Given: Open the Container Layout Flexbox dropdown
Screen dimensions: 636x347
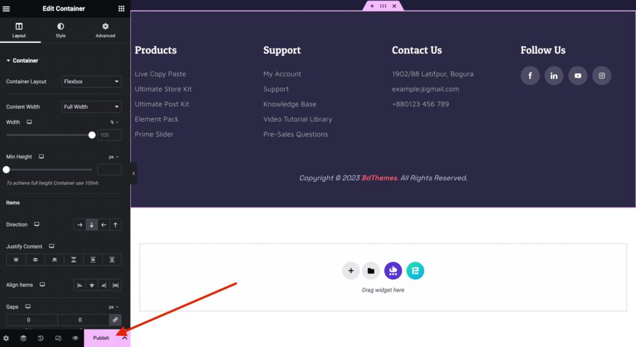Looking at the screenshot, I should (x=91, y=81).
